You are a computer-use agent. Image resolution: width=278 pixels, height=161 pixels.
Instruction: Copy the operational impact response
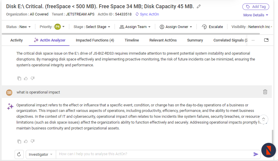pyautogui.click(x=19, y=141)
